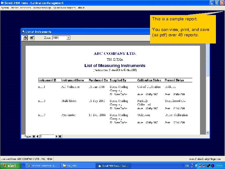Click the 'Transferred Out' present status
The image size is (225, 169).
pyautogui.click(x=175, y=101)
